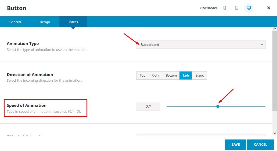Screen dimensions: 277x151
Task: Click the scrollbar up arrow
Action: click(x=275, y=29)
